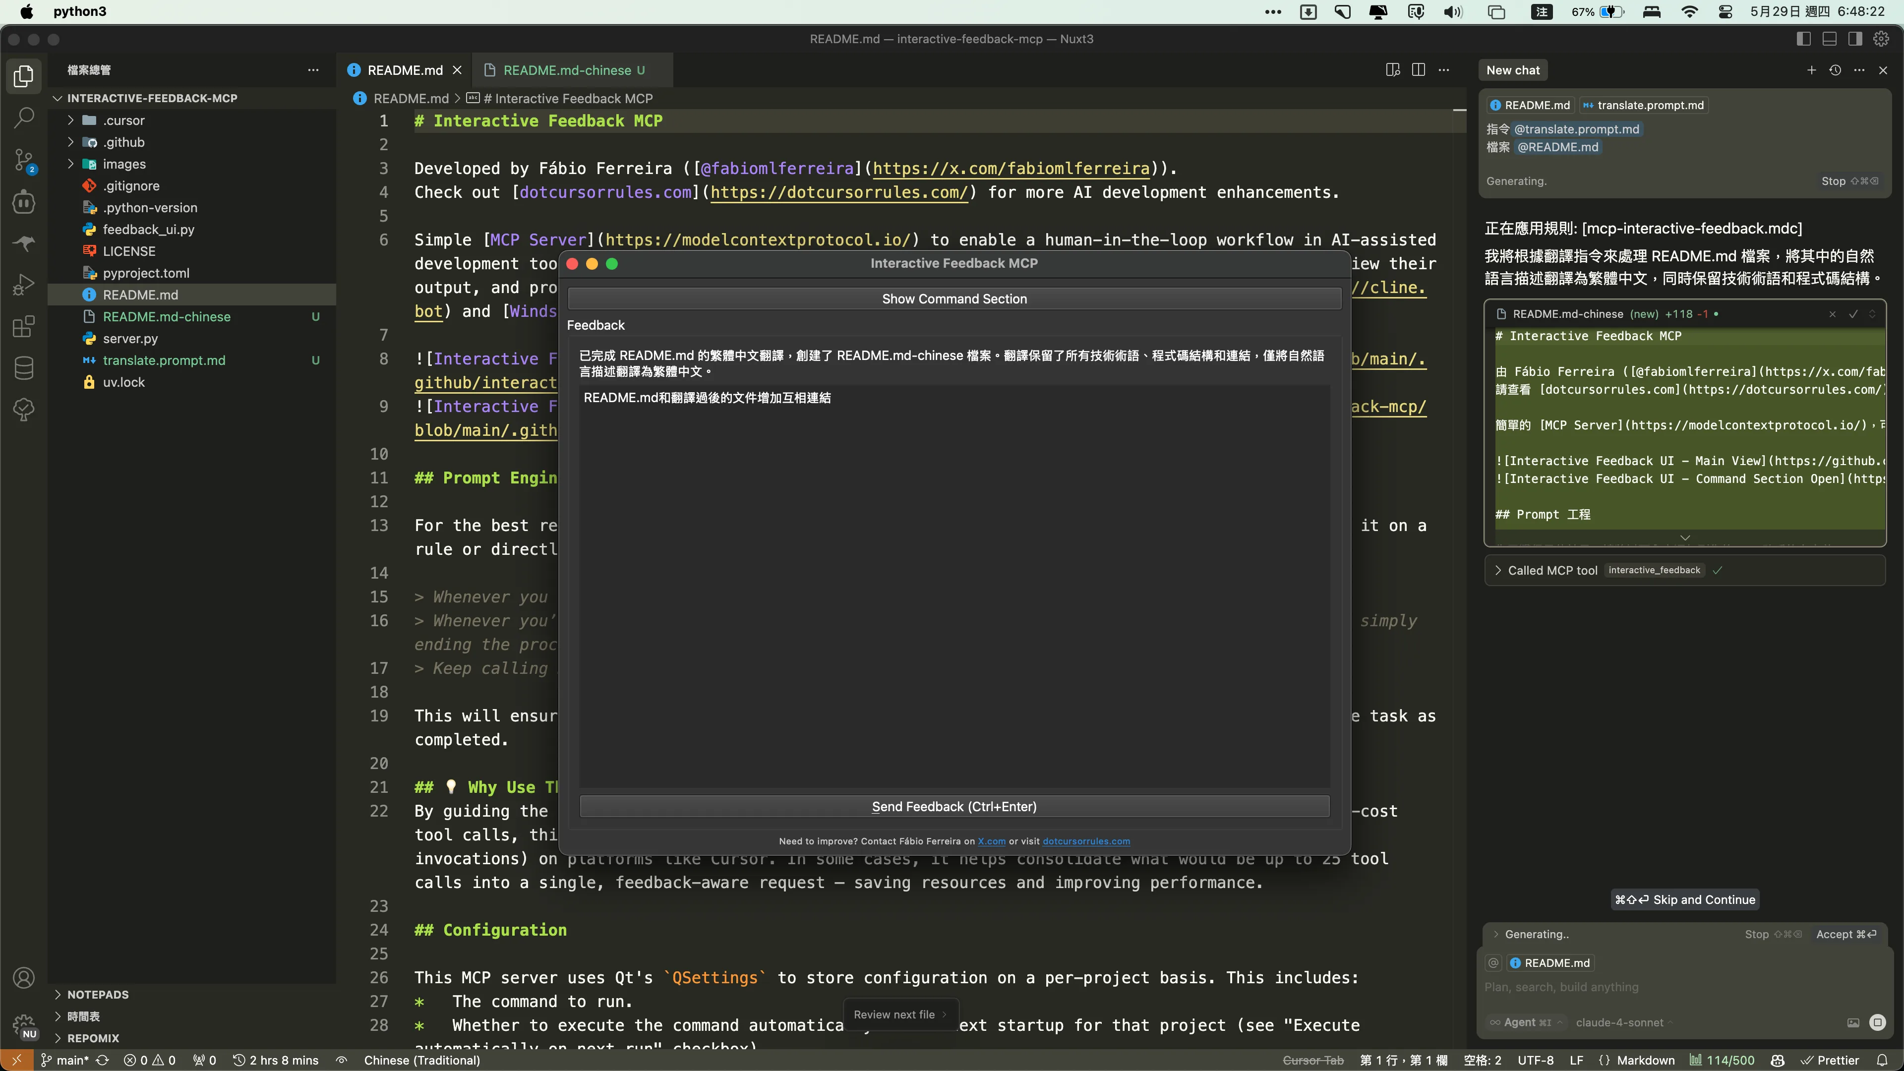Expand the README.md-chinese diff with bottom chevron
The height and width of the screenshot is (1071, 1904).
click(1685, 538)
